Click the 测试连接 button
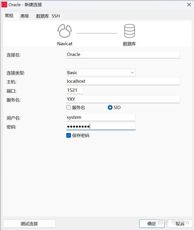Screen dimensions: 194x230 29,224
